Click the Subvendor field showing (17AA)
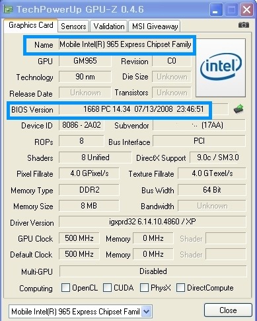257x321 pixels. (x=199, y=125)
